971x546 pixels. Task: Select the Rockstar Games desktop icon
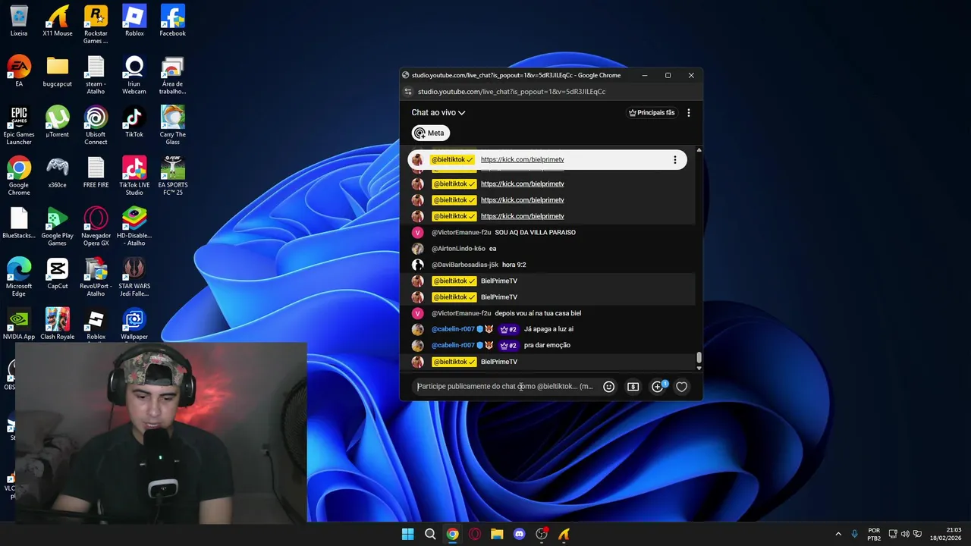point(96,24)
